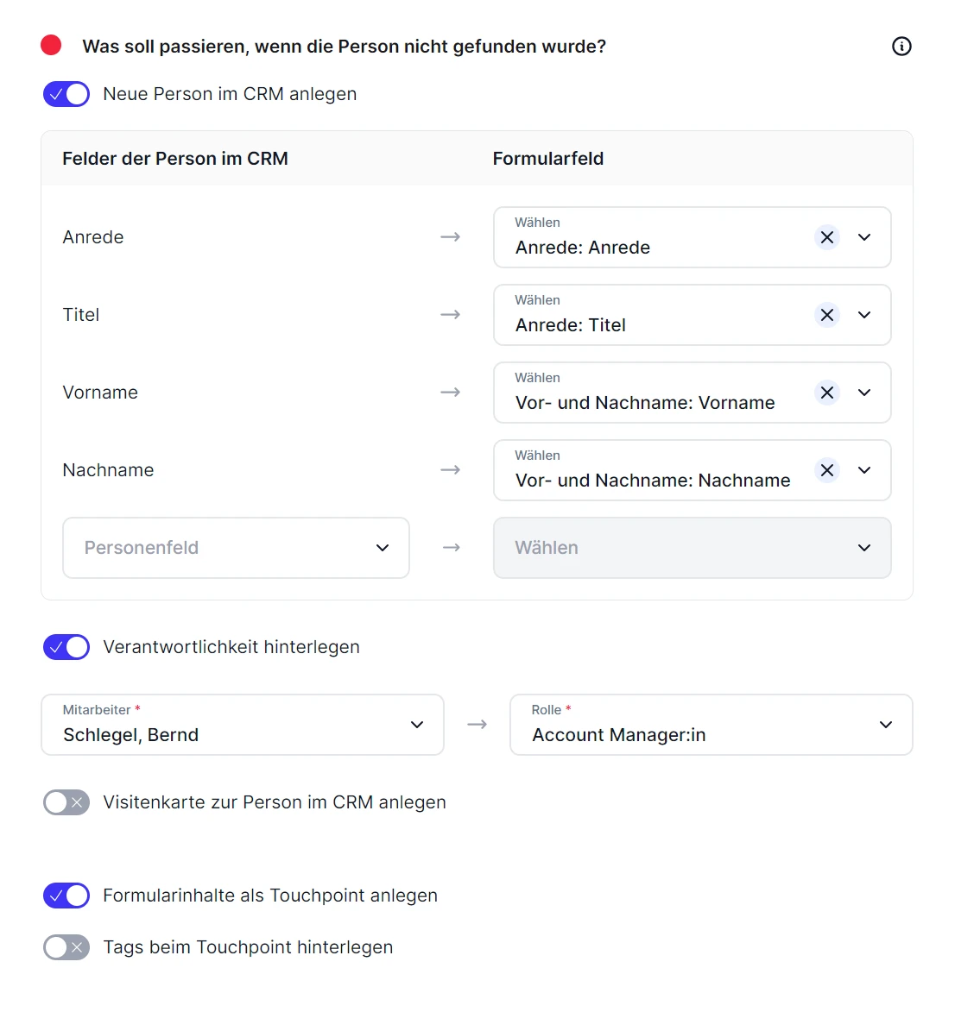Image resolution: width=955 pixels, height=1012 pixels.
Task: Click the arrow icon between Mitarbeiter and Rolle
Action: [x=477, y=725]
